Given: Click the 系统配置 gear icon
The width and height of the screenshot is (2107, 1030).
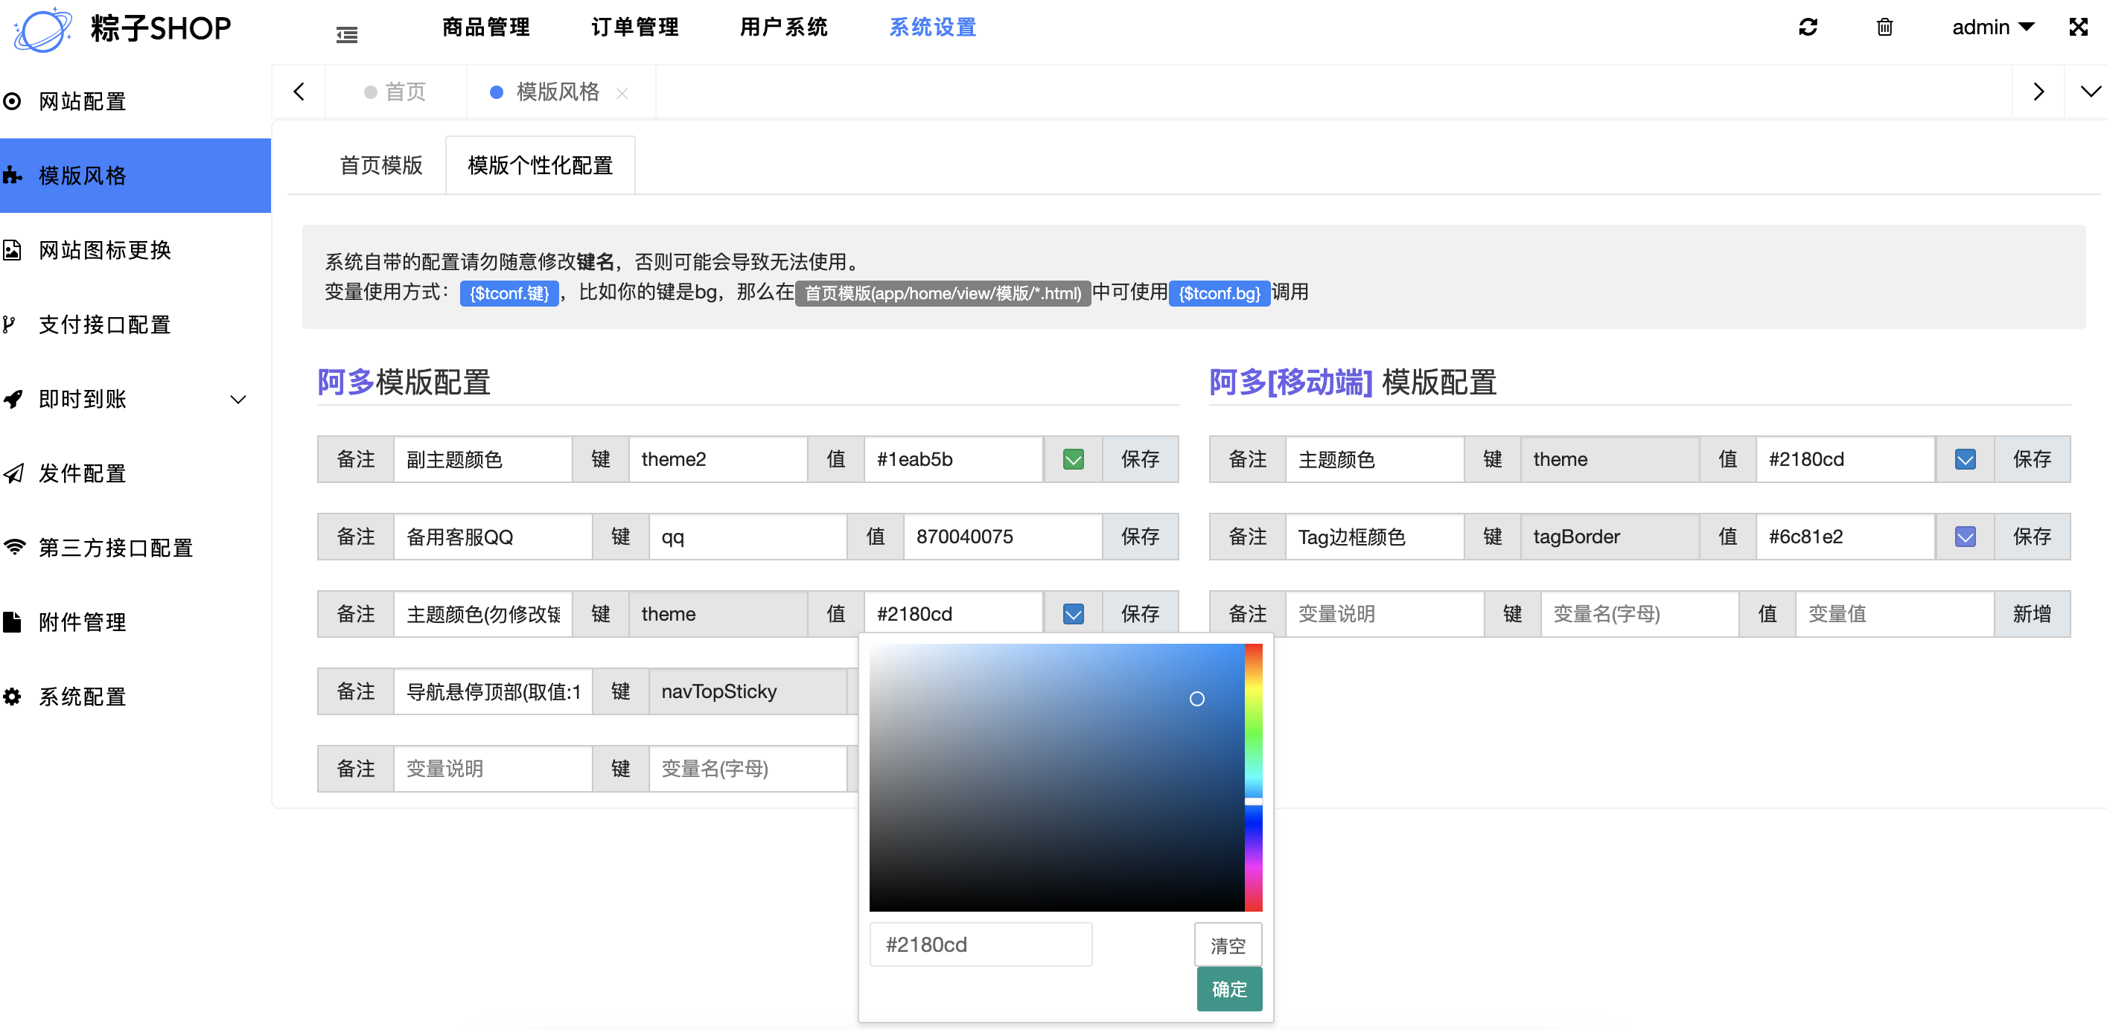Looking at the screenshot, I should tap(12, 697).
